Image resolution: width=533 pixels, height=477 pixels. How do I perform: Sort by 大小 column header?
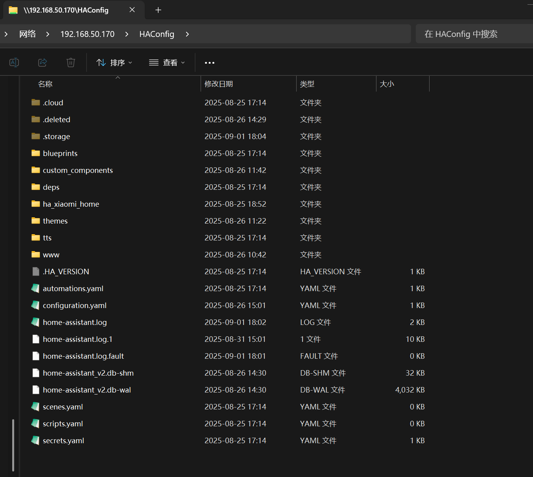[387, 84]
